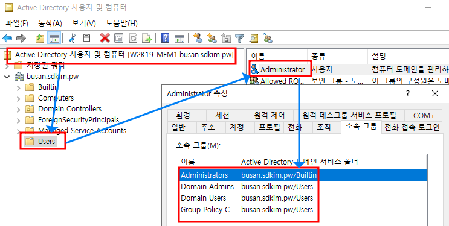Click the ? help button in Administrator 속성
449x226 pixels.
[408, 93]
